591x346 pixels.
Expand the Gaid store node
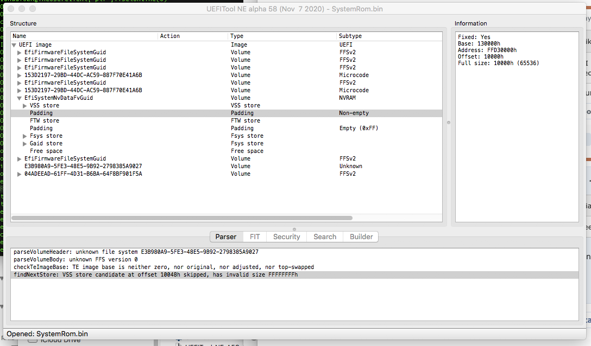[25, 144]
